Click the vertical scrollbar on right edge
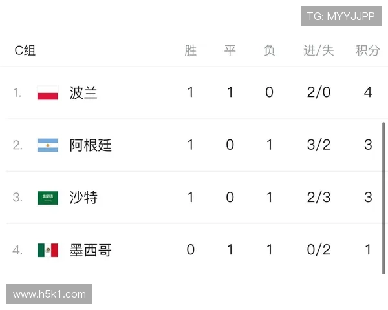The height and width of the screenshot is (310, 388). 383,198
